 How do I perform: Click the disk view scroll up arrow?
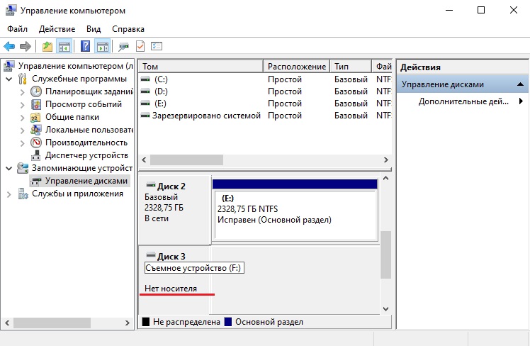(385, 178)
